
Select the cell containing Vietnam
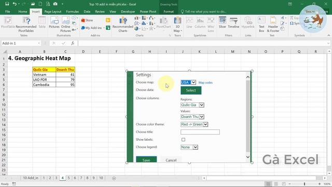(x=44, y=74)
